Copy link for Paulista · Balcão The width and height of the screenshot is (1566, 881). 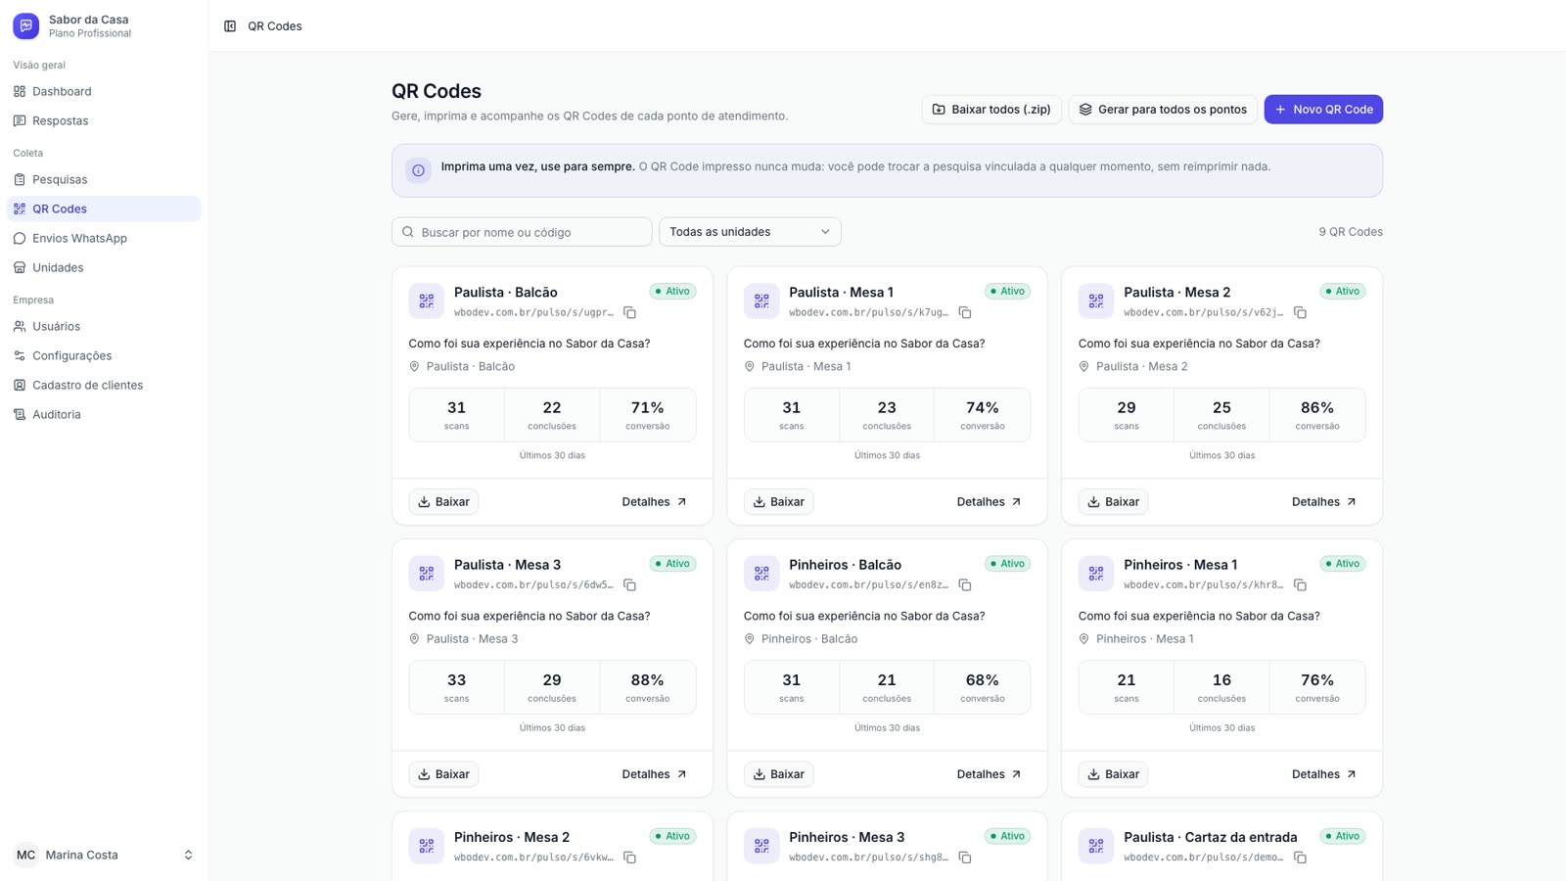(x=630, y=313)
